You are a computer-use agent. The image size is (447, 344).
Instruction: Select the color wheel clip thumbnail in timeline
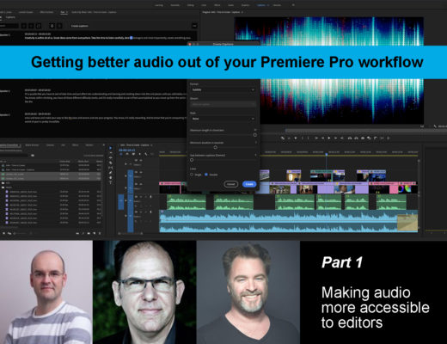coord(405,189)
